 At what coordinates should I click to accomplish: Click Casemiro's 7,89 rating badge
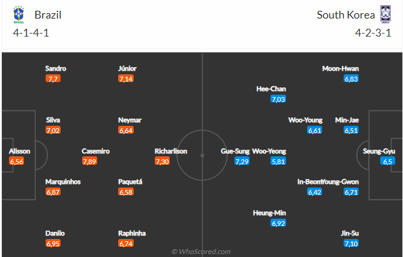89,162
